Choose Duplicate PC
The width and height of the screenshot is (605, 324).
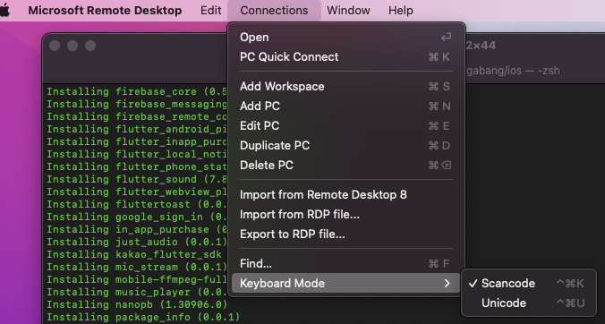tap(346, 145)
